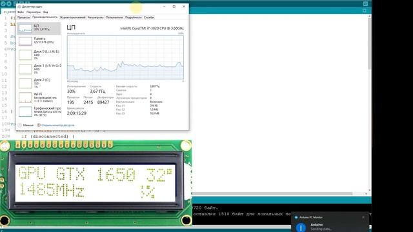Click the Intel Core i7-3820 CPU name
Viewport: 413px width, 232px height.
[152, 28]
